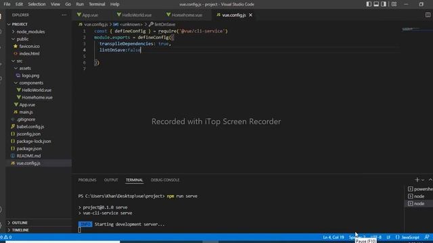
Task: Open the launch profile dropdown beside plus
Action: 423,180
